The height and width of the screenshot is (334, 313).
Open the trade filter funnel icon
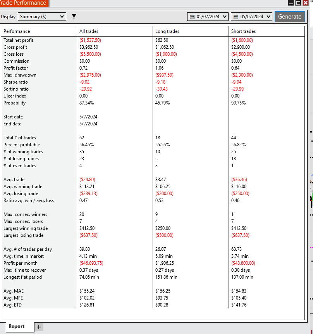tap(74, 17)
